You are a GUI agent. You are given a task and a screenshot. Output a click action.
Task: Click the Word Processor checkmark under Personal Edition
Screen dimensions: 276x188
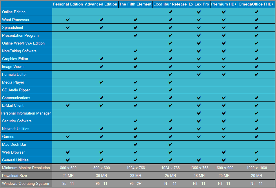[68, 20]
